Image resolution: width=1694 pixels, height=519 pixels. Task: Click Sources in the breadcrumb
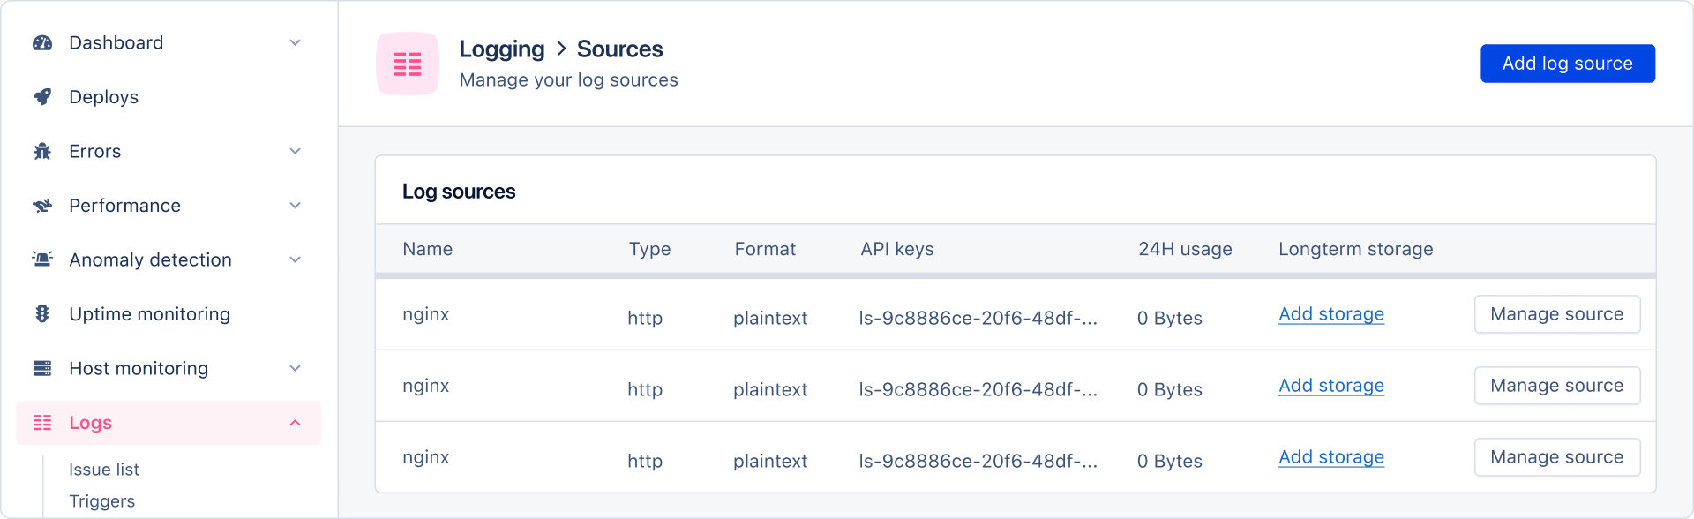(x=619, y=49)
